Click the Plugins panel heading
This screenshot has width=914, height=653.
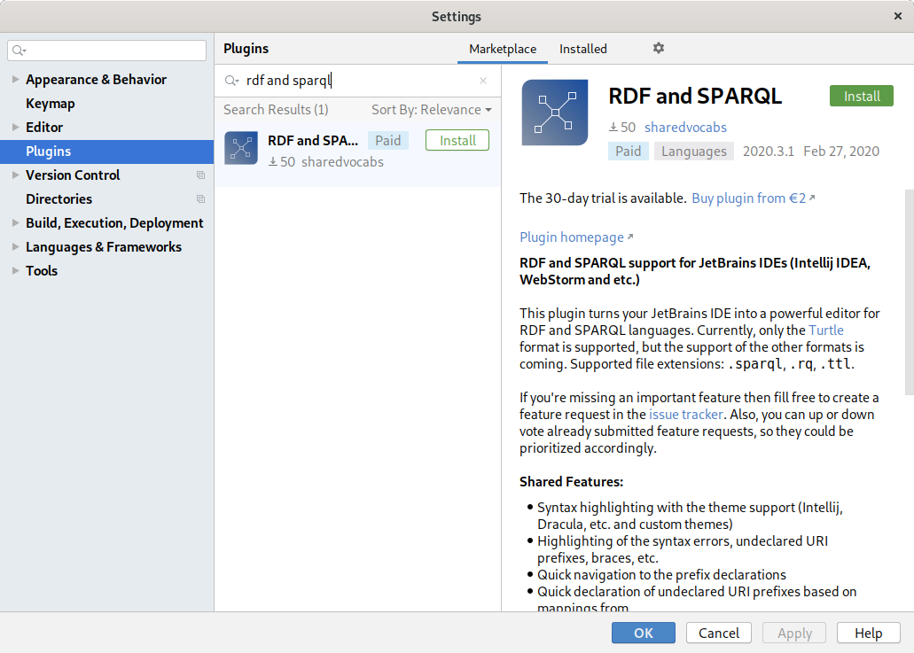pos(246,49)
